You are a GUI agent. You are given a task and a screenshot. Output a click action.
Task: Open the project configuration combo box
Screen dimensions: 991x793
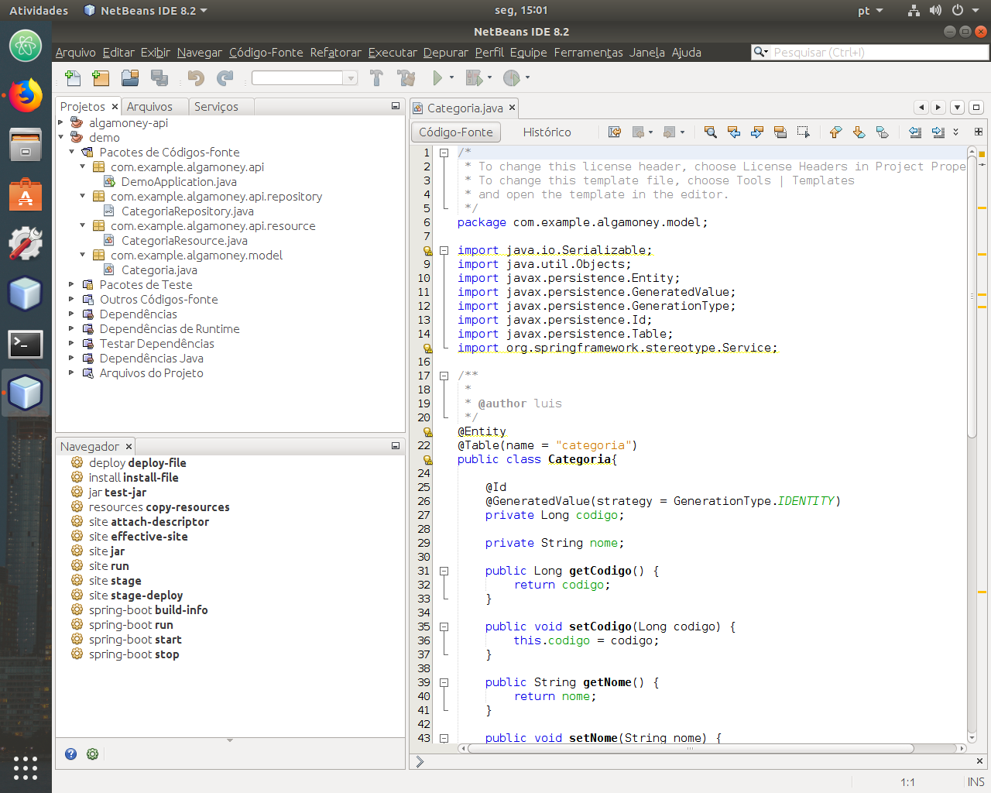tap(304, 77)
